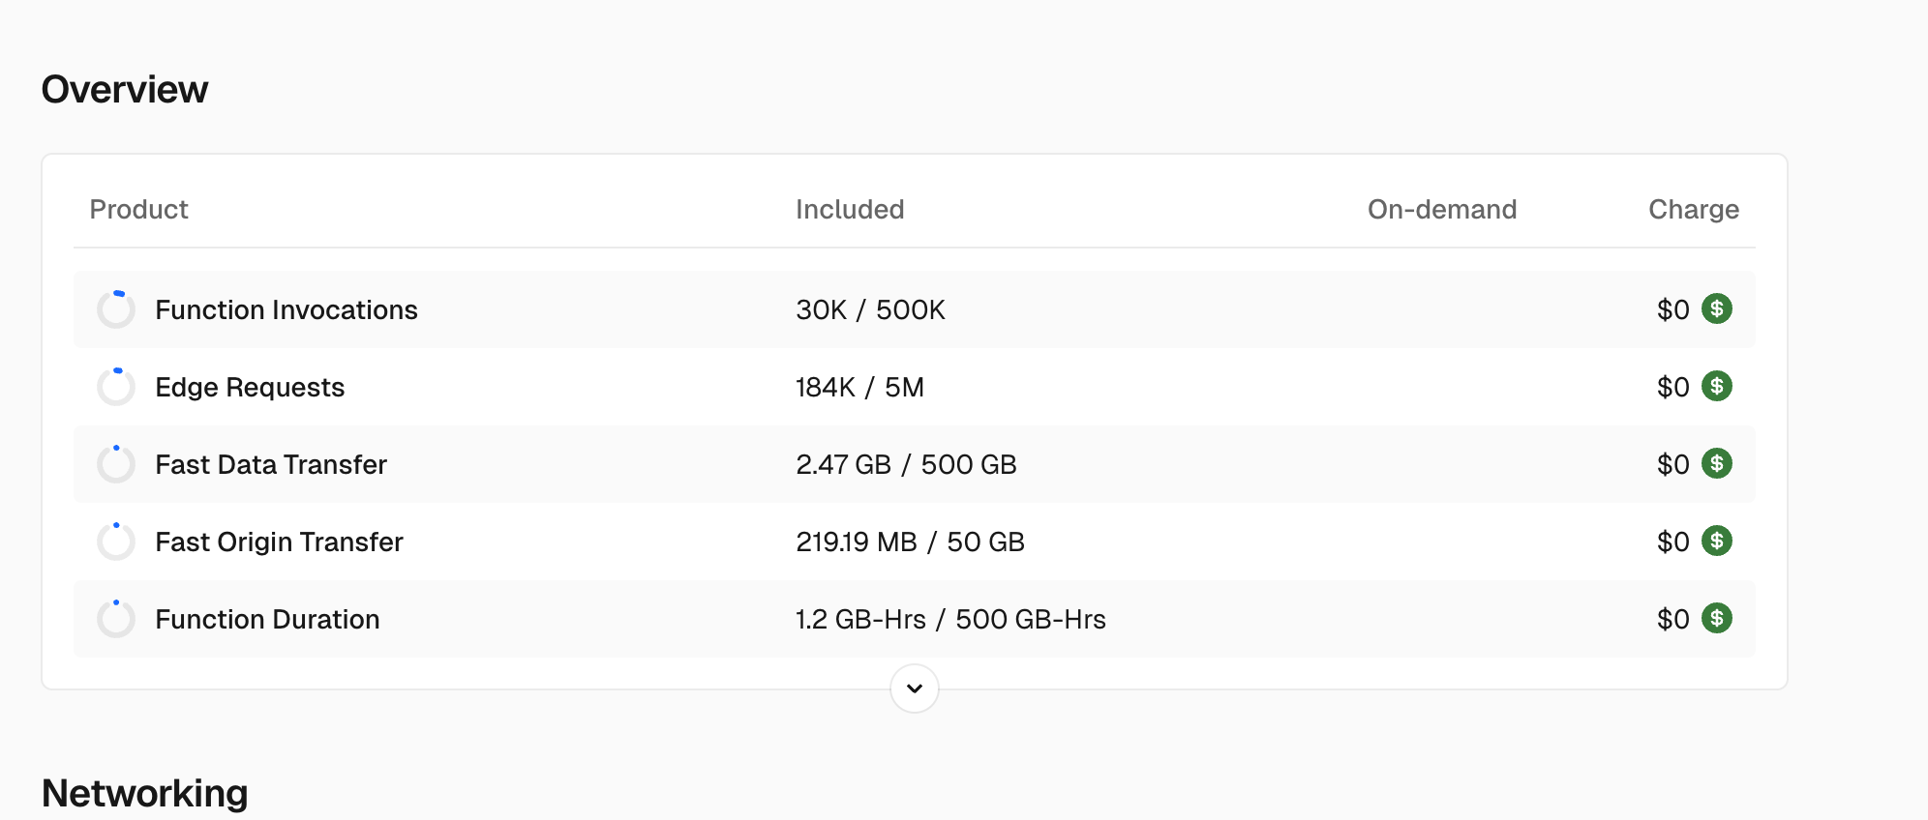Click the Edge Requests usage ring icon
1928x820 pixels.
116,387
